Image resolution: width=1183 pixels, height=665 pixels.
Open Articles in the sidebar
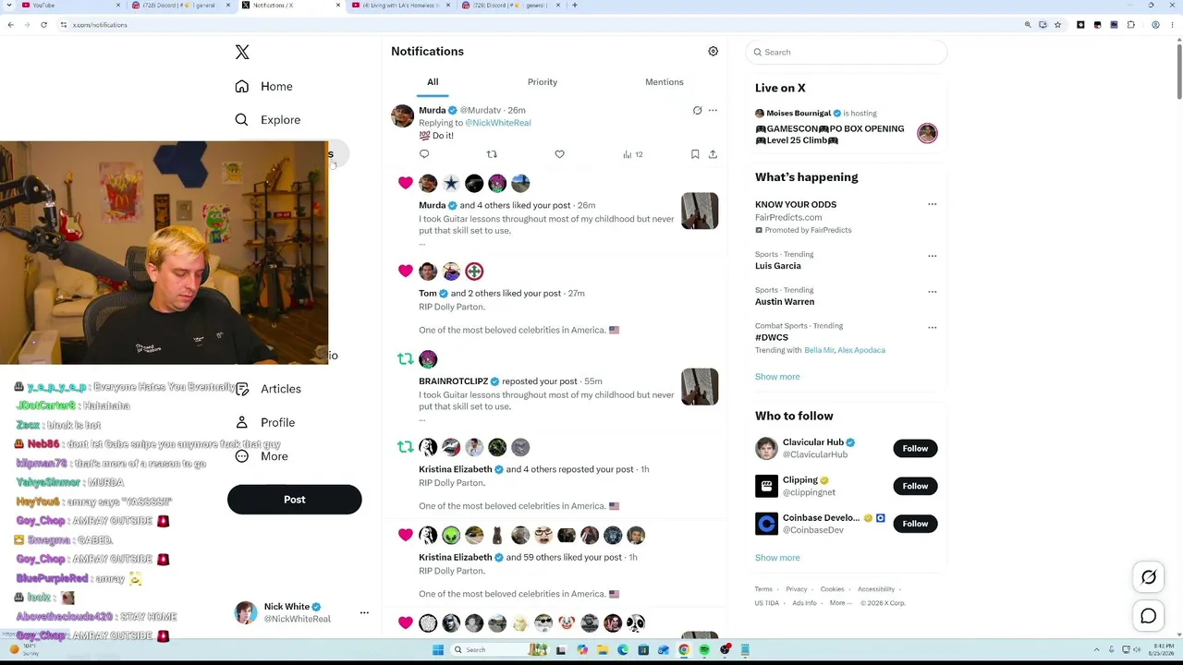coord(268,389)
